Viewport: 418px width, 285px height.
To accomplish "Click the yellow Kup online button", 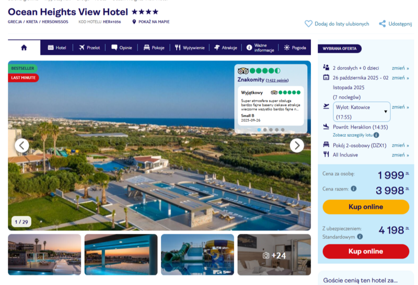I will (x=366, y=207).
